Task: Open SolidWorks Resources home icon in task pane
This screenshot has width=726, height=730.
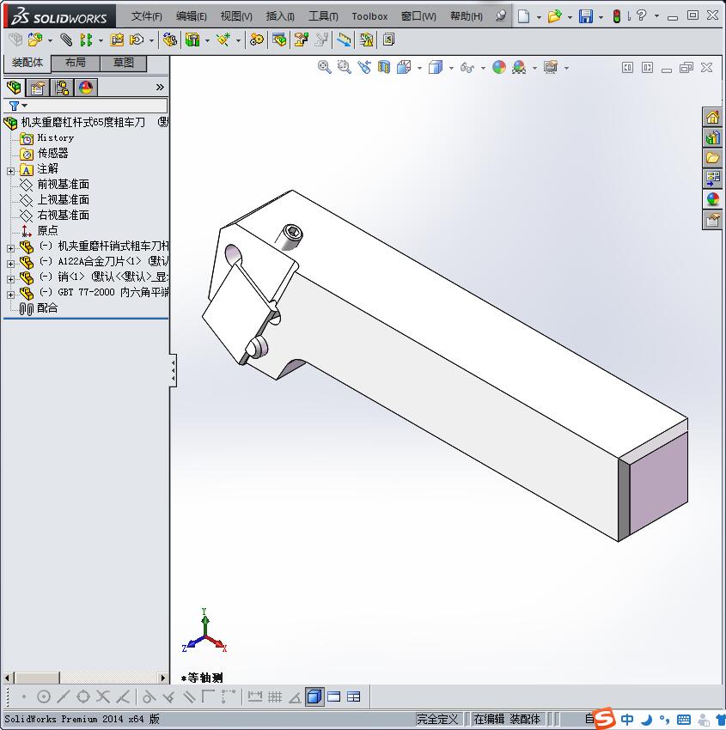Action: pyautogui.click(x=712, y=117)
